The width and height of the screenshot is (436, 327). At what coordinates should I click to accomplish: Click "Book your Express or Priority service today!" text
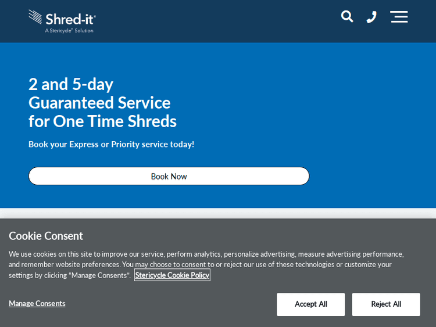click(x=111, y=144)
